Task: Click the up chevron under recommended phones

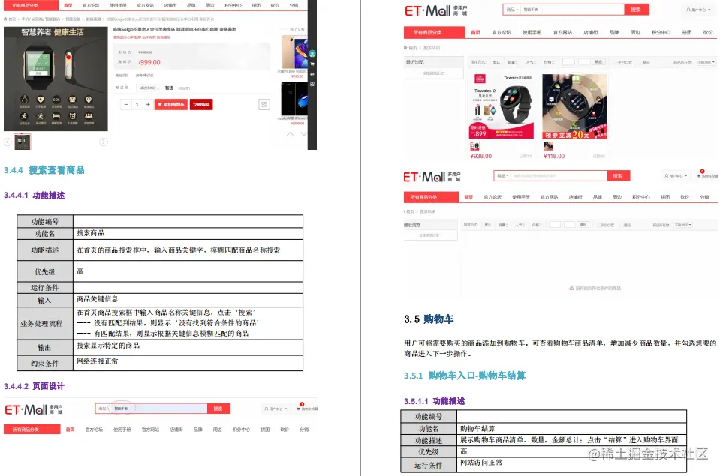Action: pyautogui.click(x=290, y=134)
